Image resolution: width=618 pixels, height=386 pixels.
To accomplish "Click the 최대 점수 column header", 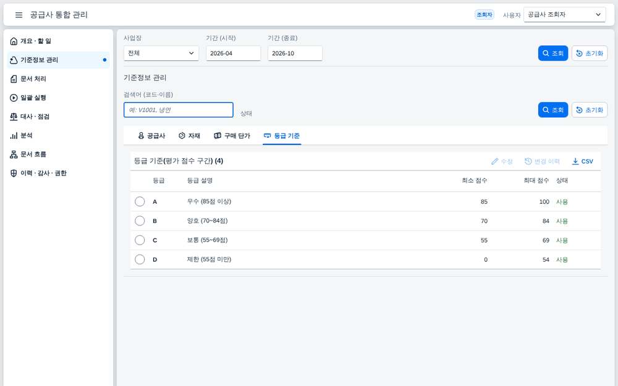I will (536, 181).
